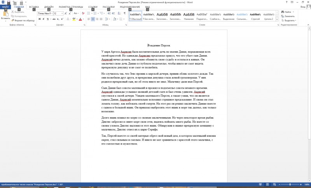Screen dimensions: 311x188
Task: Click the zoom in plus button
Action: point(301,185)
